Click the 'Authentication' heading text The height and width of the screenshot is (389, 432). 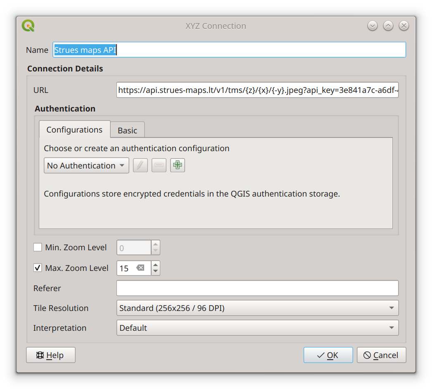point(65,109)
